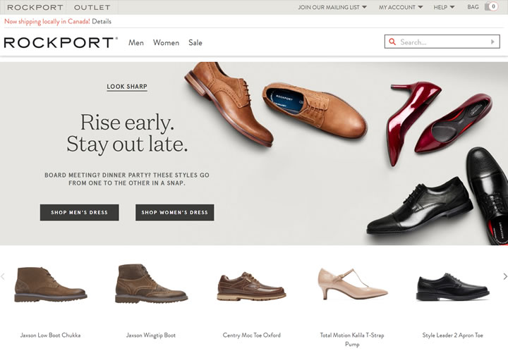Expand Join Our Mailing List dropdown
Image resolution: width=508 pixels, height=353 pixels.
click(x=332, y=7)
